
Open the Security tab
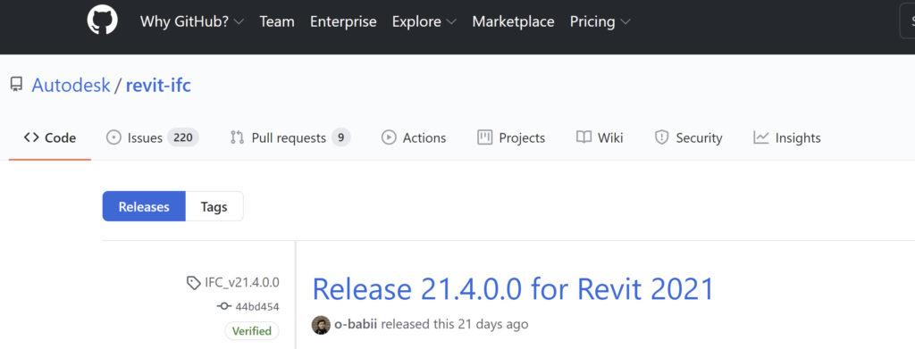[688, 138]
